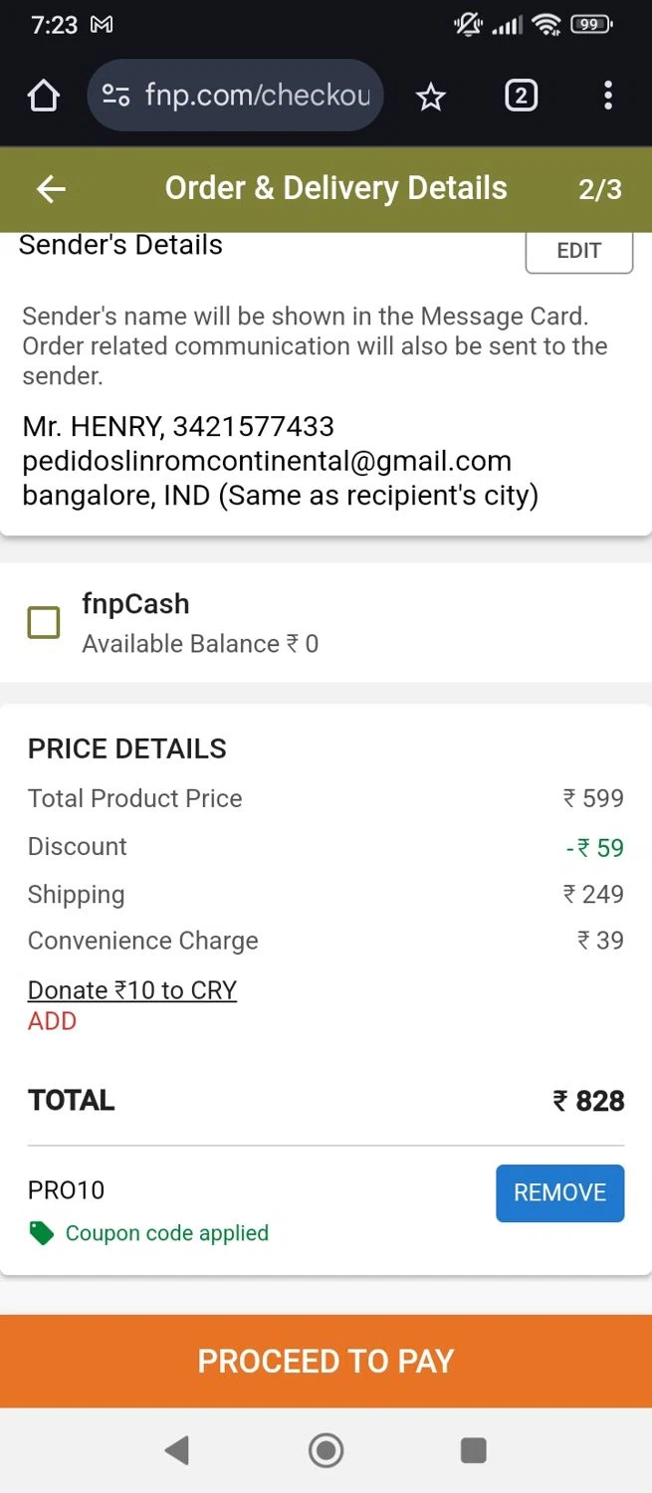Viewport: 652px width, 1493px height.
Task: Tap the Gmail notification icon in status bar
Action: pyautogui.click(x=102, y=26)
